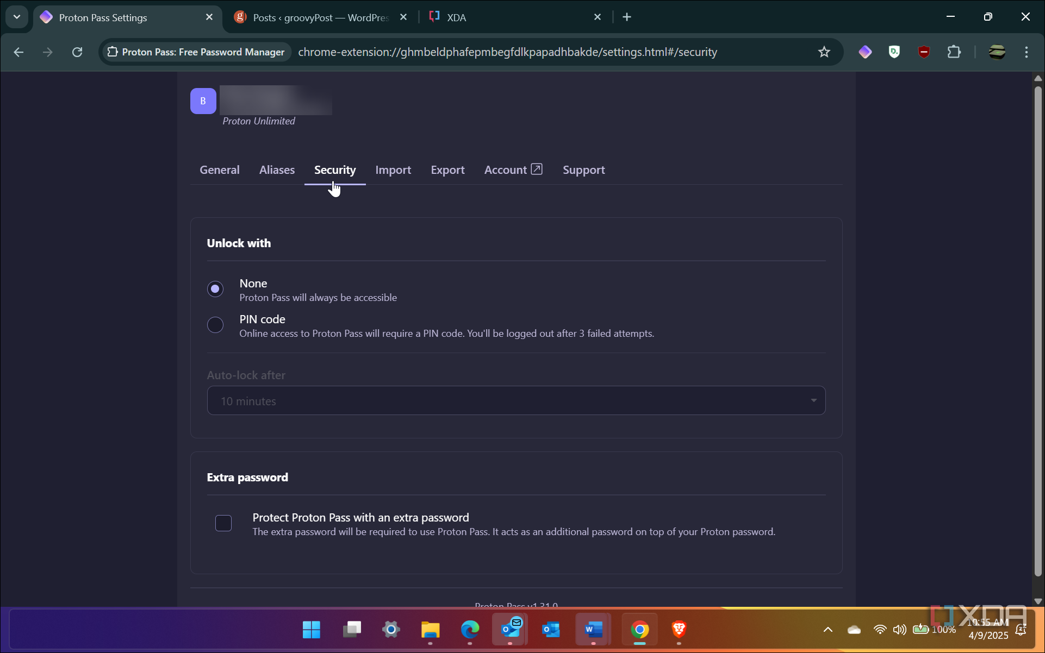Open the Account external link

pyautogui.click(x=513, y=170)
